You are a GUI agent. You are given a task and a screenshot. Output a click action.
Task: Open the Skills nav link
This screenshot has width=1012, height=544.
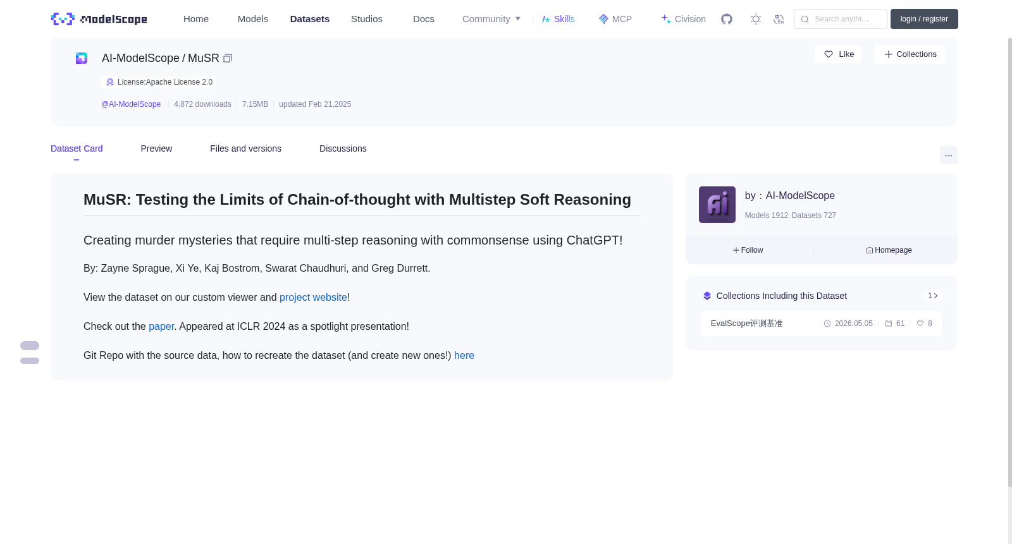(558, 19)
